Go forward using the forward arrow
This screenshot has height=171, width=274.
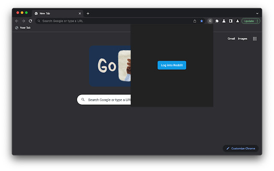point(24,21)
